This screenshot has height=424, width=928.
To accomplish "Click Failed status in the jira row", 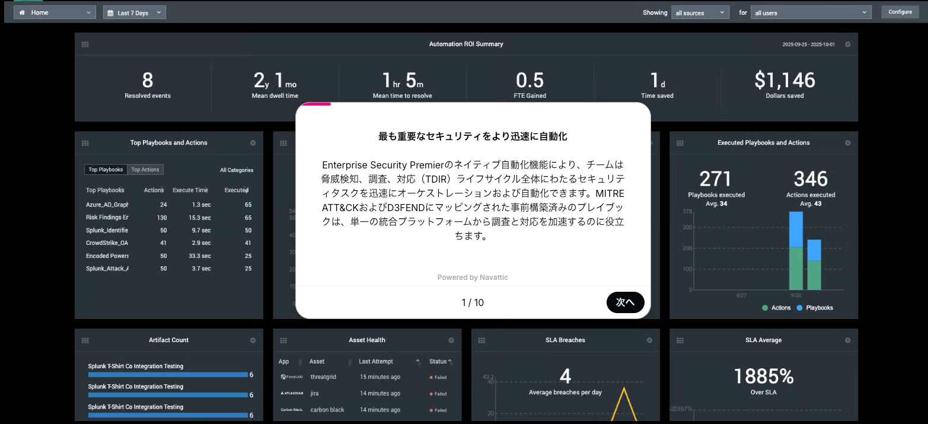I will [438, 394].
